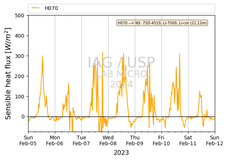Click the Thu Feb-09 date label
This screenshot has width=227, height=160.
pos(135,140)
